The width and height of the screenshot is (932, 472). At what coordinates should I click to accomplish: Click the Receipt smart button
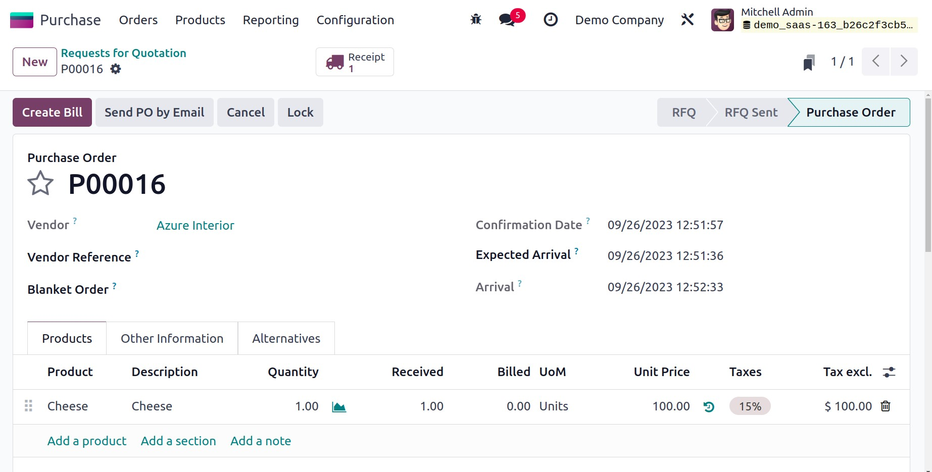(355, 62)
